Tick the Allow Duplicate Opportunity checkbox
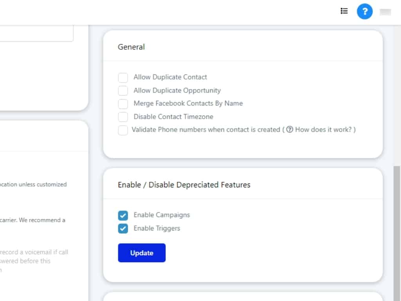The image size is (401, 301). point(123,91)
